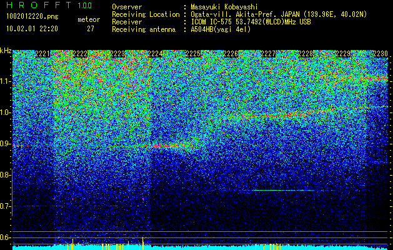Click the 2222 time marker label

(x=80, y=54)
